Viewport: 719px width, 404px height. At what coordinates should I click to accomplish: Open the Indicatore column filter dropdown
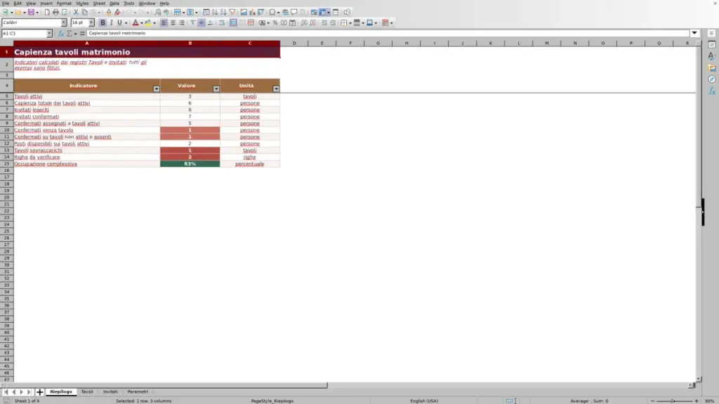coord(157,89)
